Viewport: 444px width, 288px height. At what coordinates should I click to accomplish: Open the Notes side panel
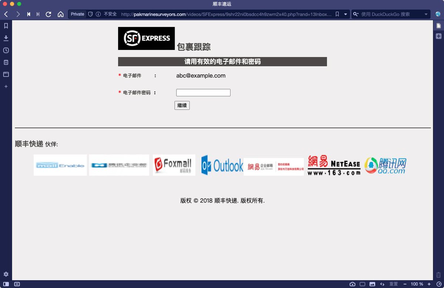pos(6,62)
